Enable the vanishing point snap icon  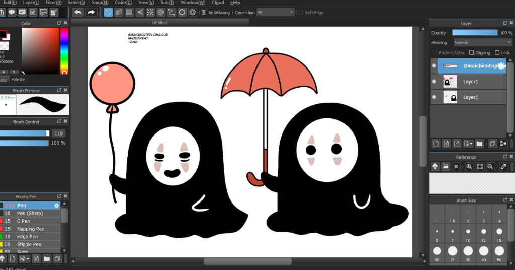pos(140,13)
